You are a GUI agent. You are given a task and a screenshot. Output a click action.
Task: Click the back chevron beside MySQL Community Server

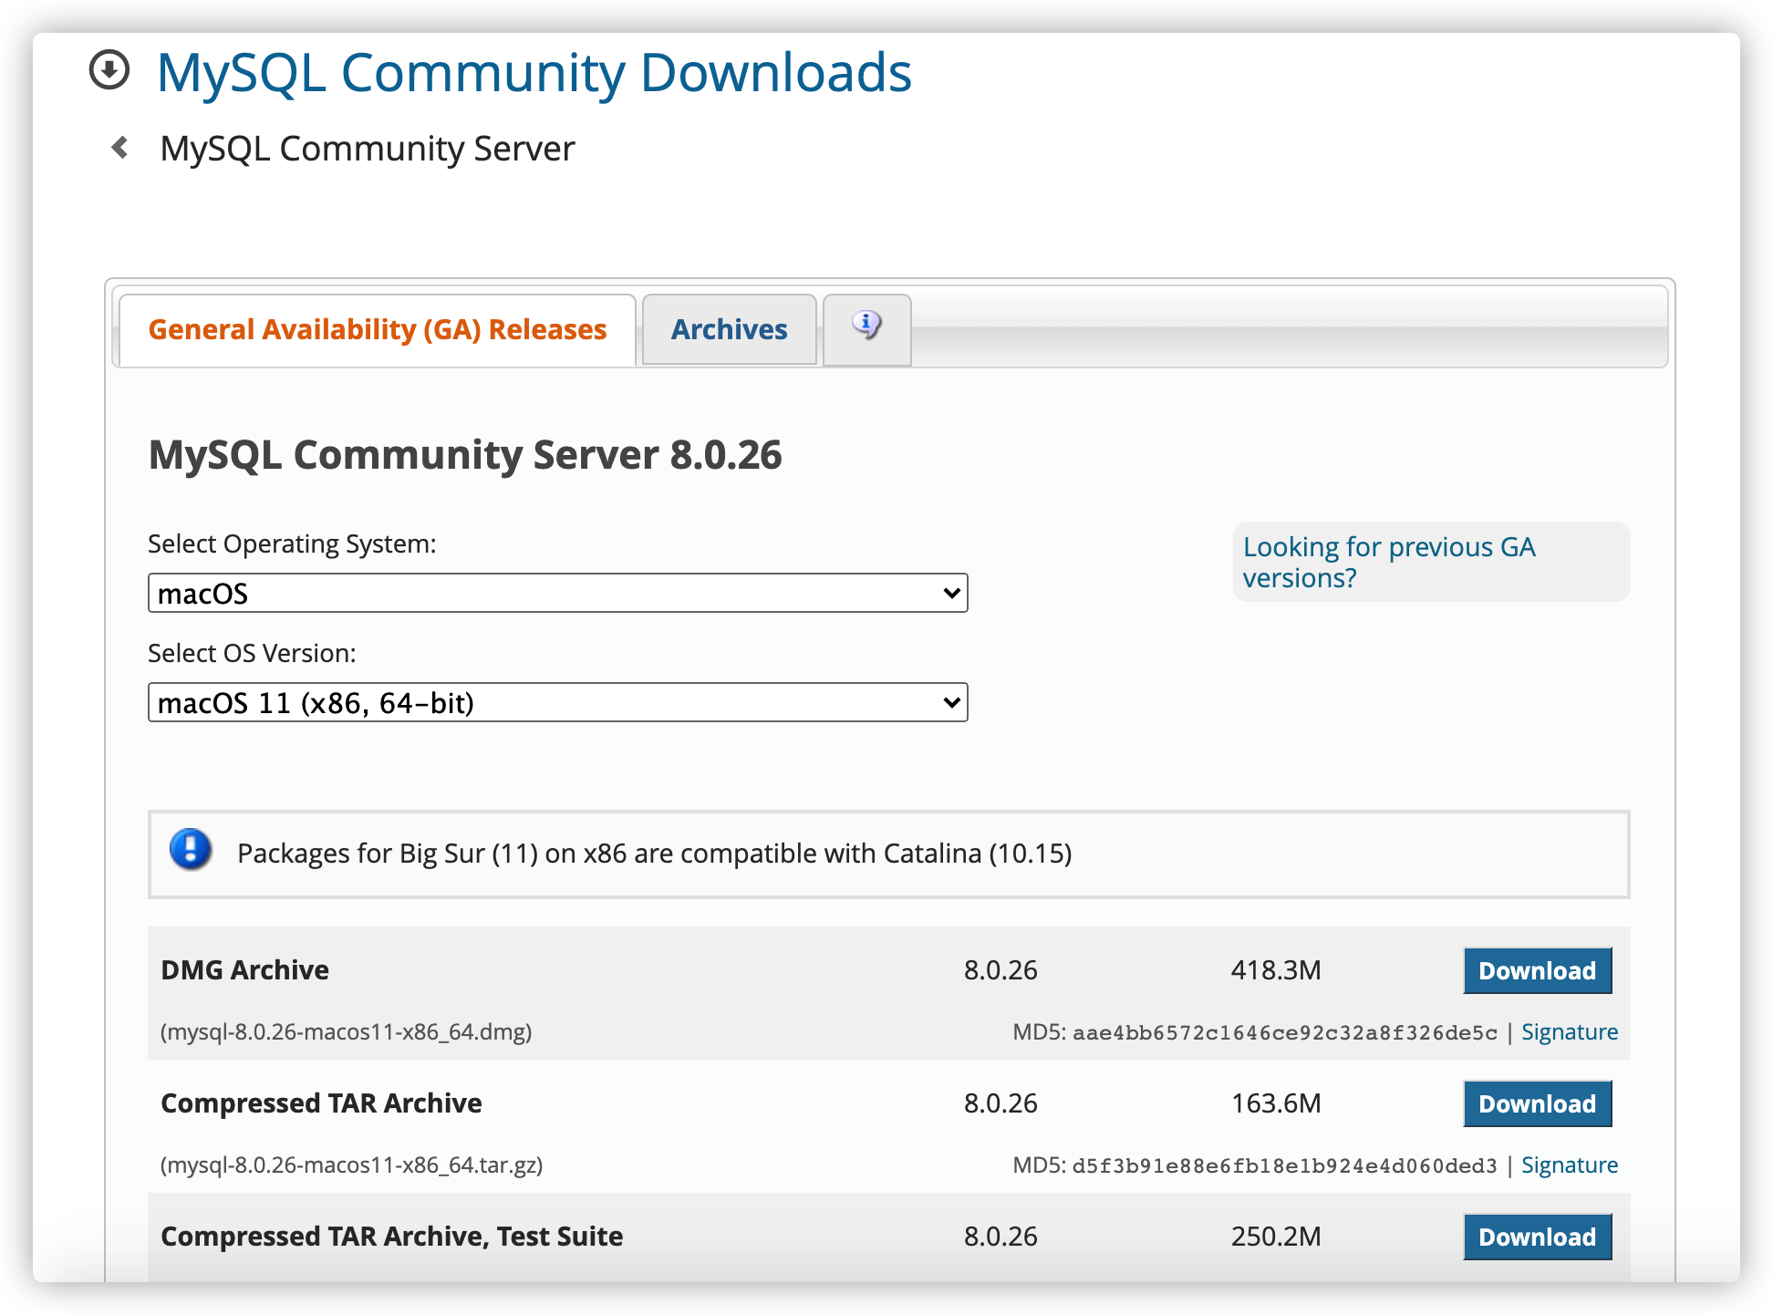[119, 148]
